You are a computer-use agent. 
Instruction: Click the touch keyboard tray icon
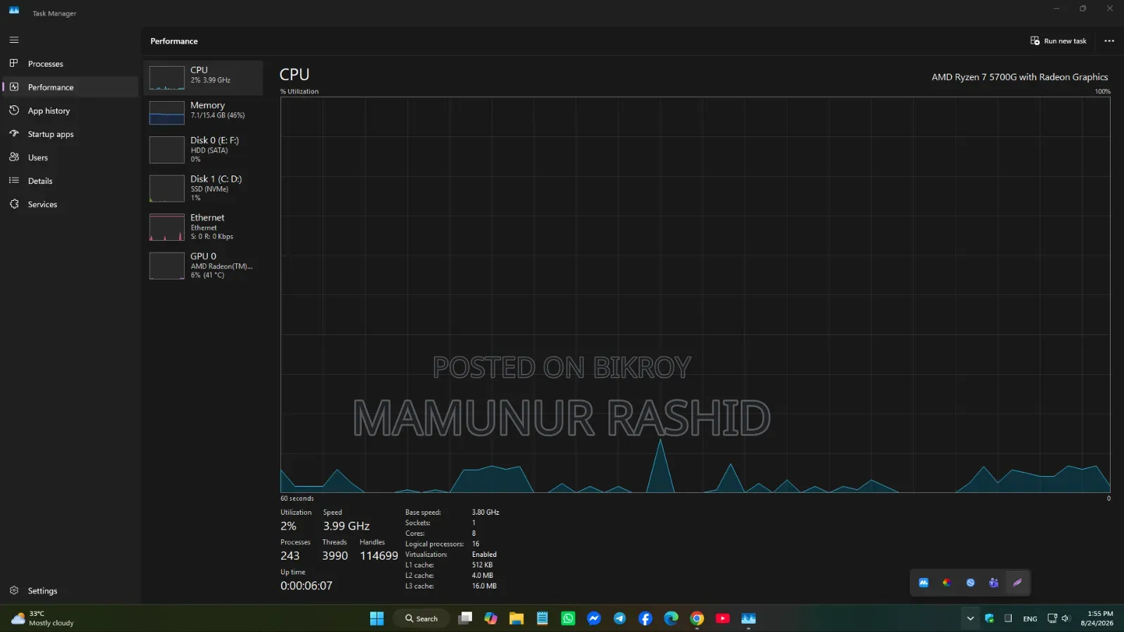pyautogui.click(x=1008, y=619)
